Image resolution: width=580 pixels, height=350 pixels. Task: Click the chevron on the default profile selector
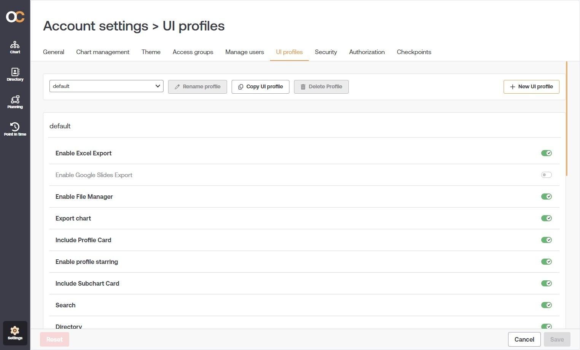click(157, 86)
